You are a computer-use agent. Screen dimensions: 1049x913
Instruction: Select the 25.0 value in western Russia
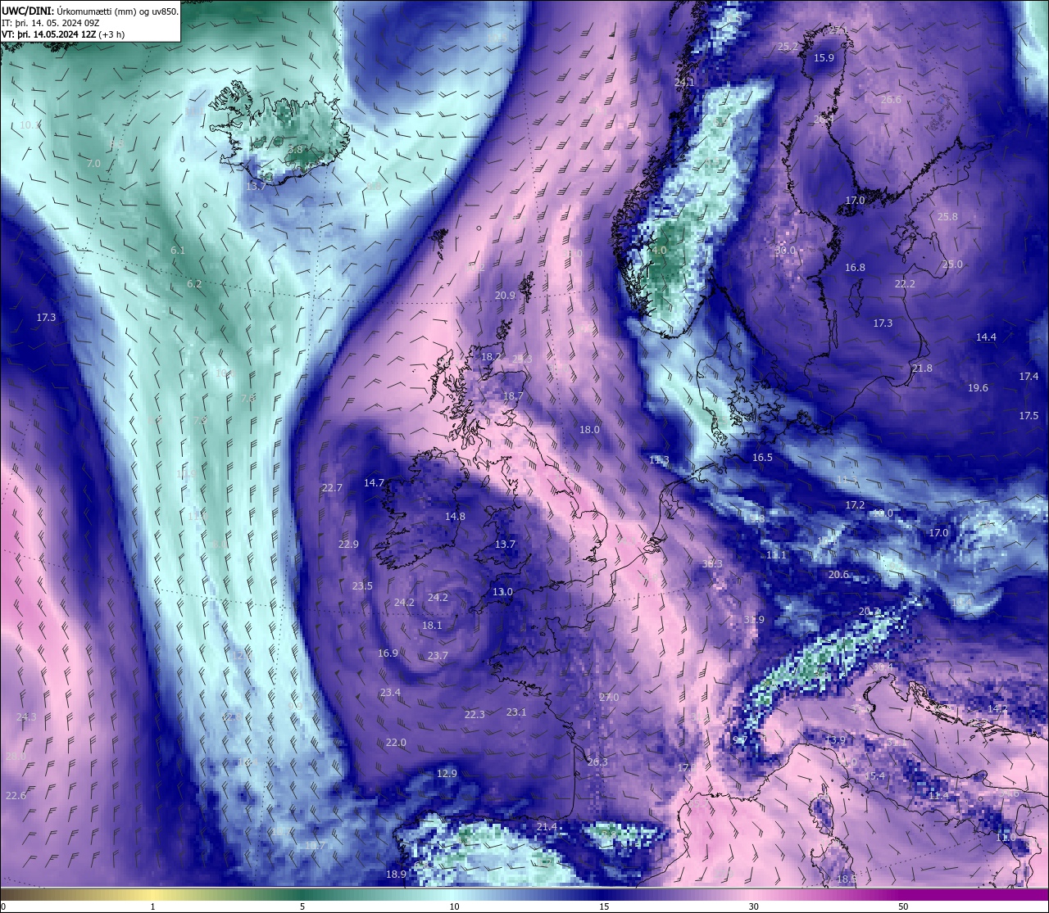[x=952, y=264]
